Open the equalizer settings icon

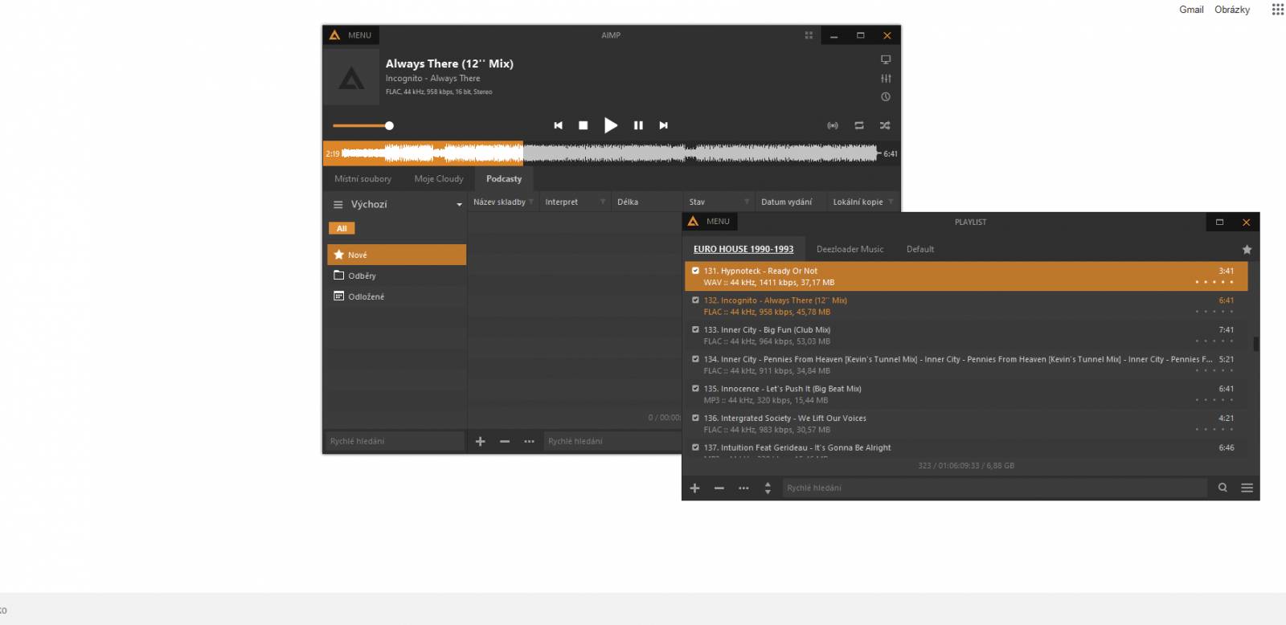(x=886, y=78)
